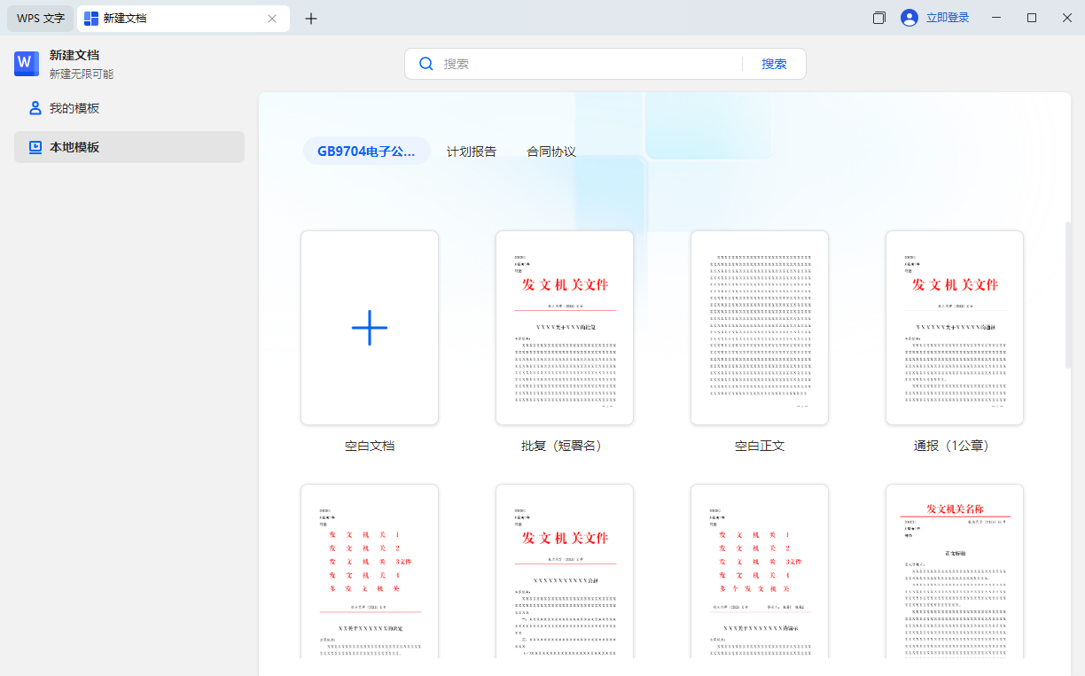Open a new tab with the plus icon

click(x=311, y=18)
